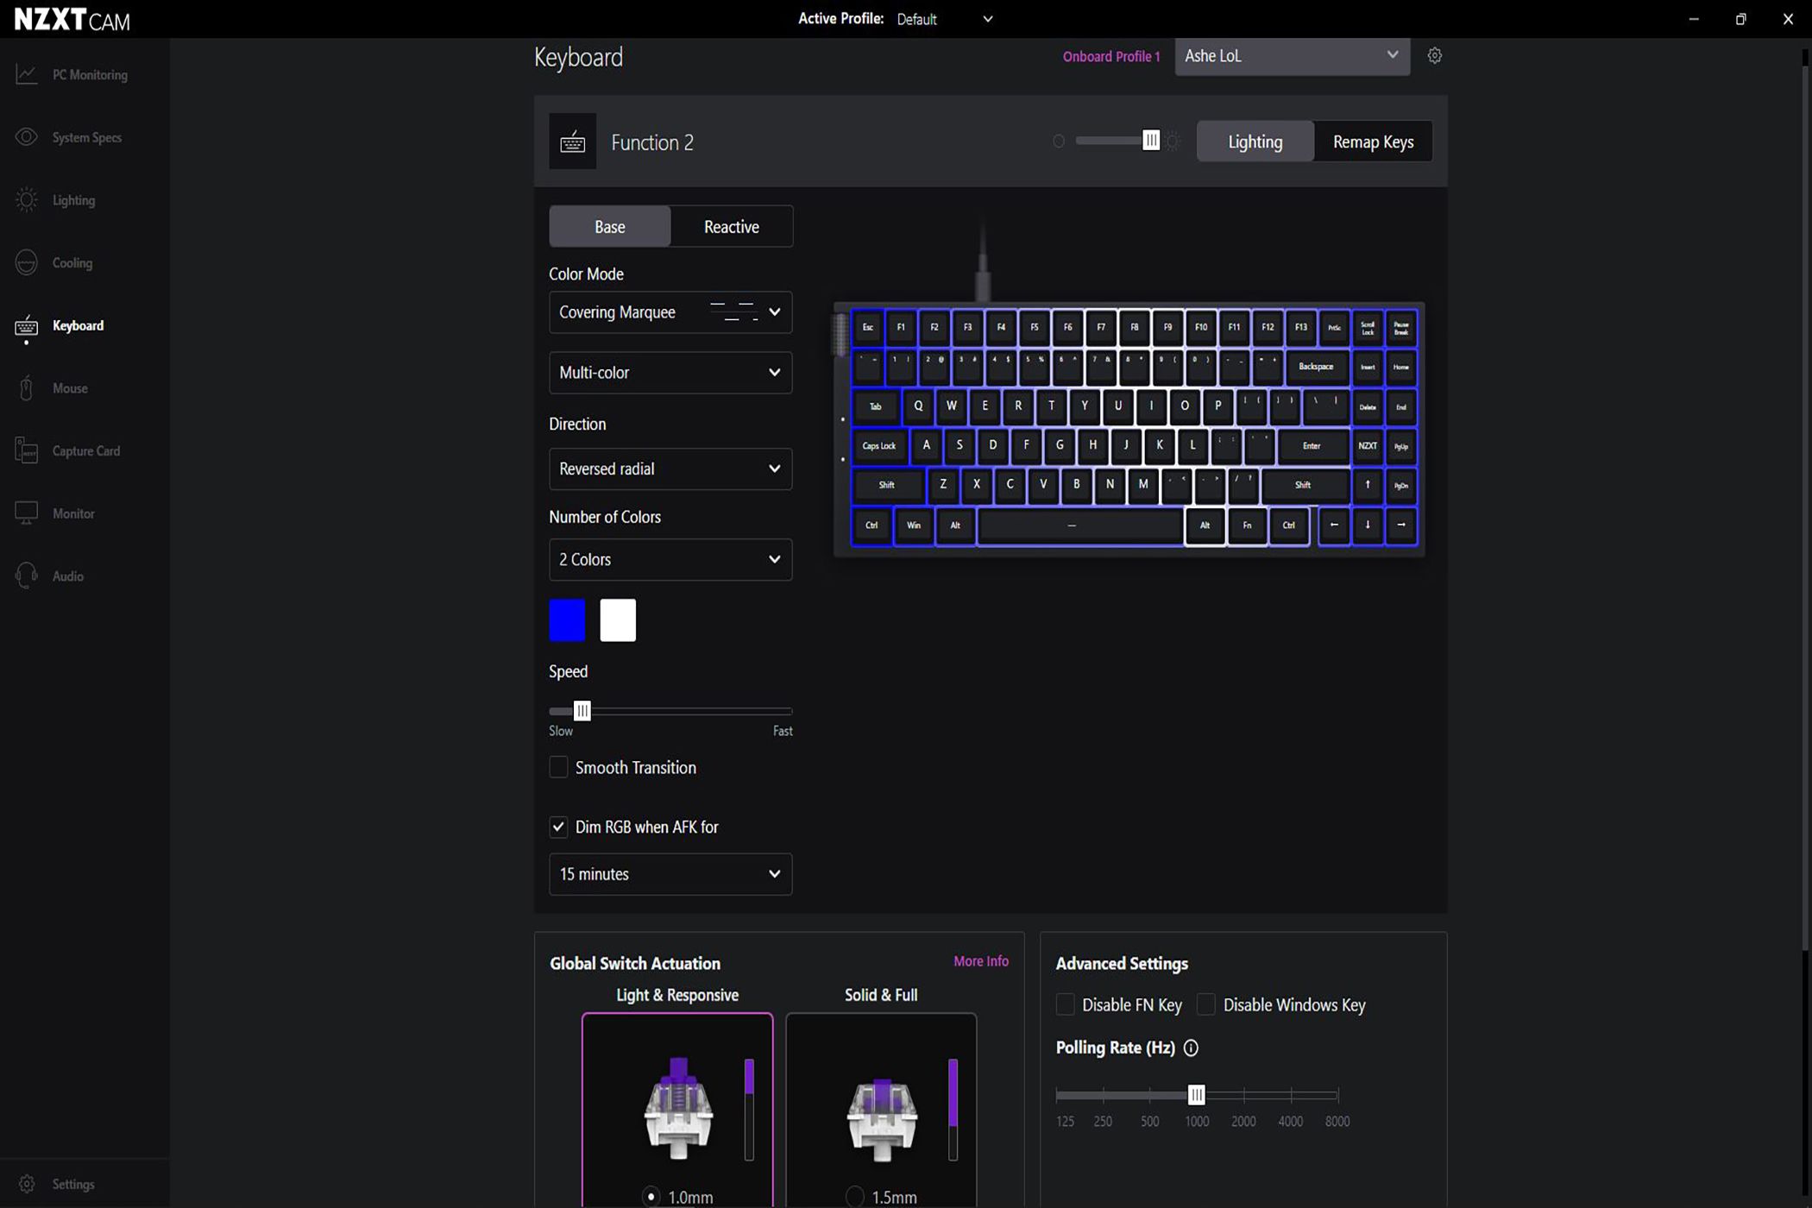This screenshot has width=1812, height=1208.
Task: Select 1.5mm actuation radio button
Action: [855, 1197]
